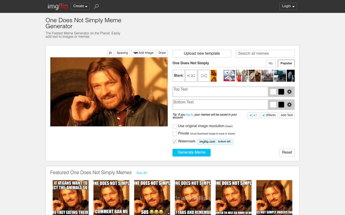Open the See All featured memes link
The width and height of the screenshot is (345, 215).
[142, 173]
